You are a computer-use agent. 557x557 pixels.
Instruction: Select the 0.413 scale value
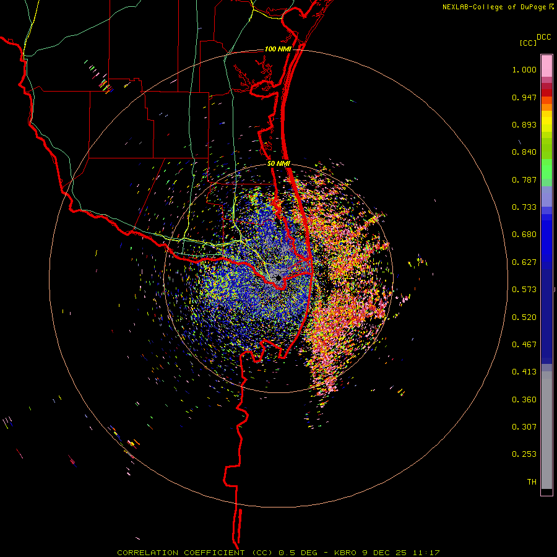click(524, 372)
